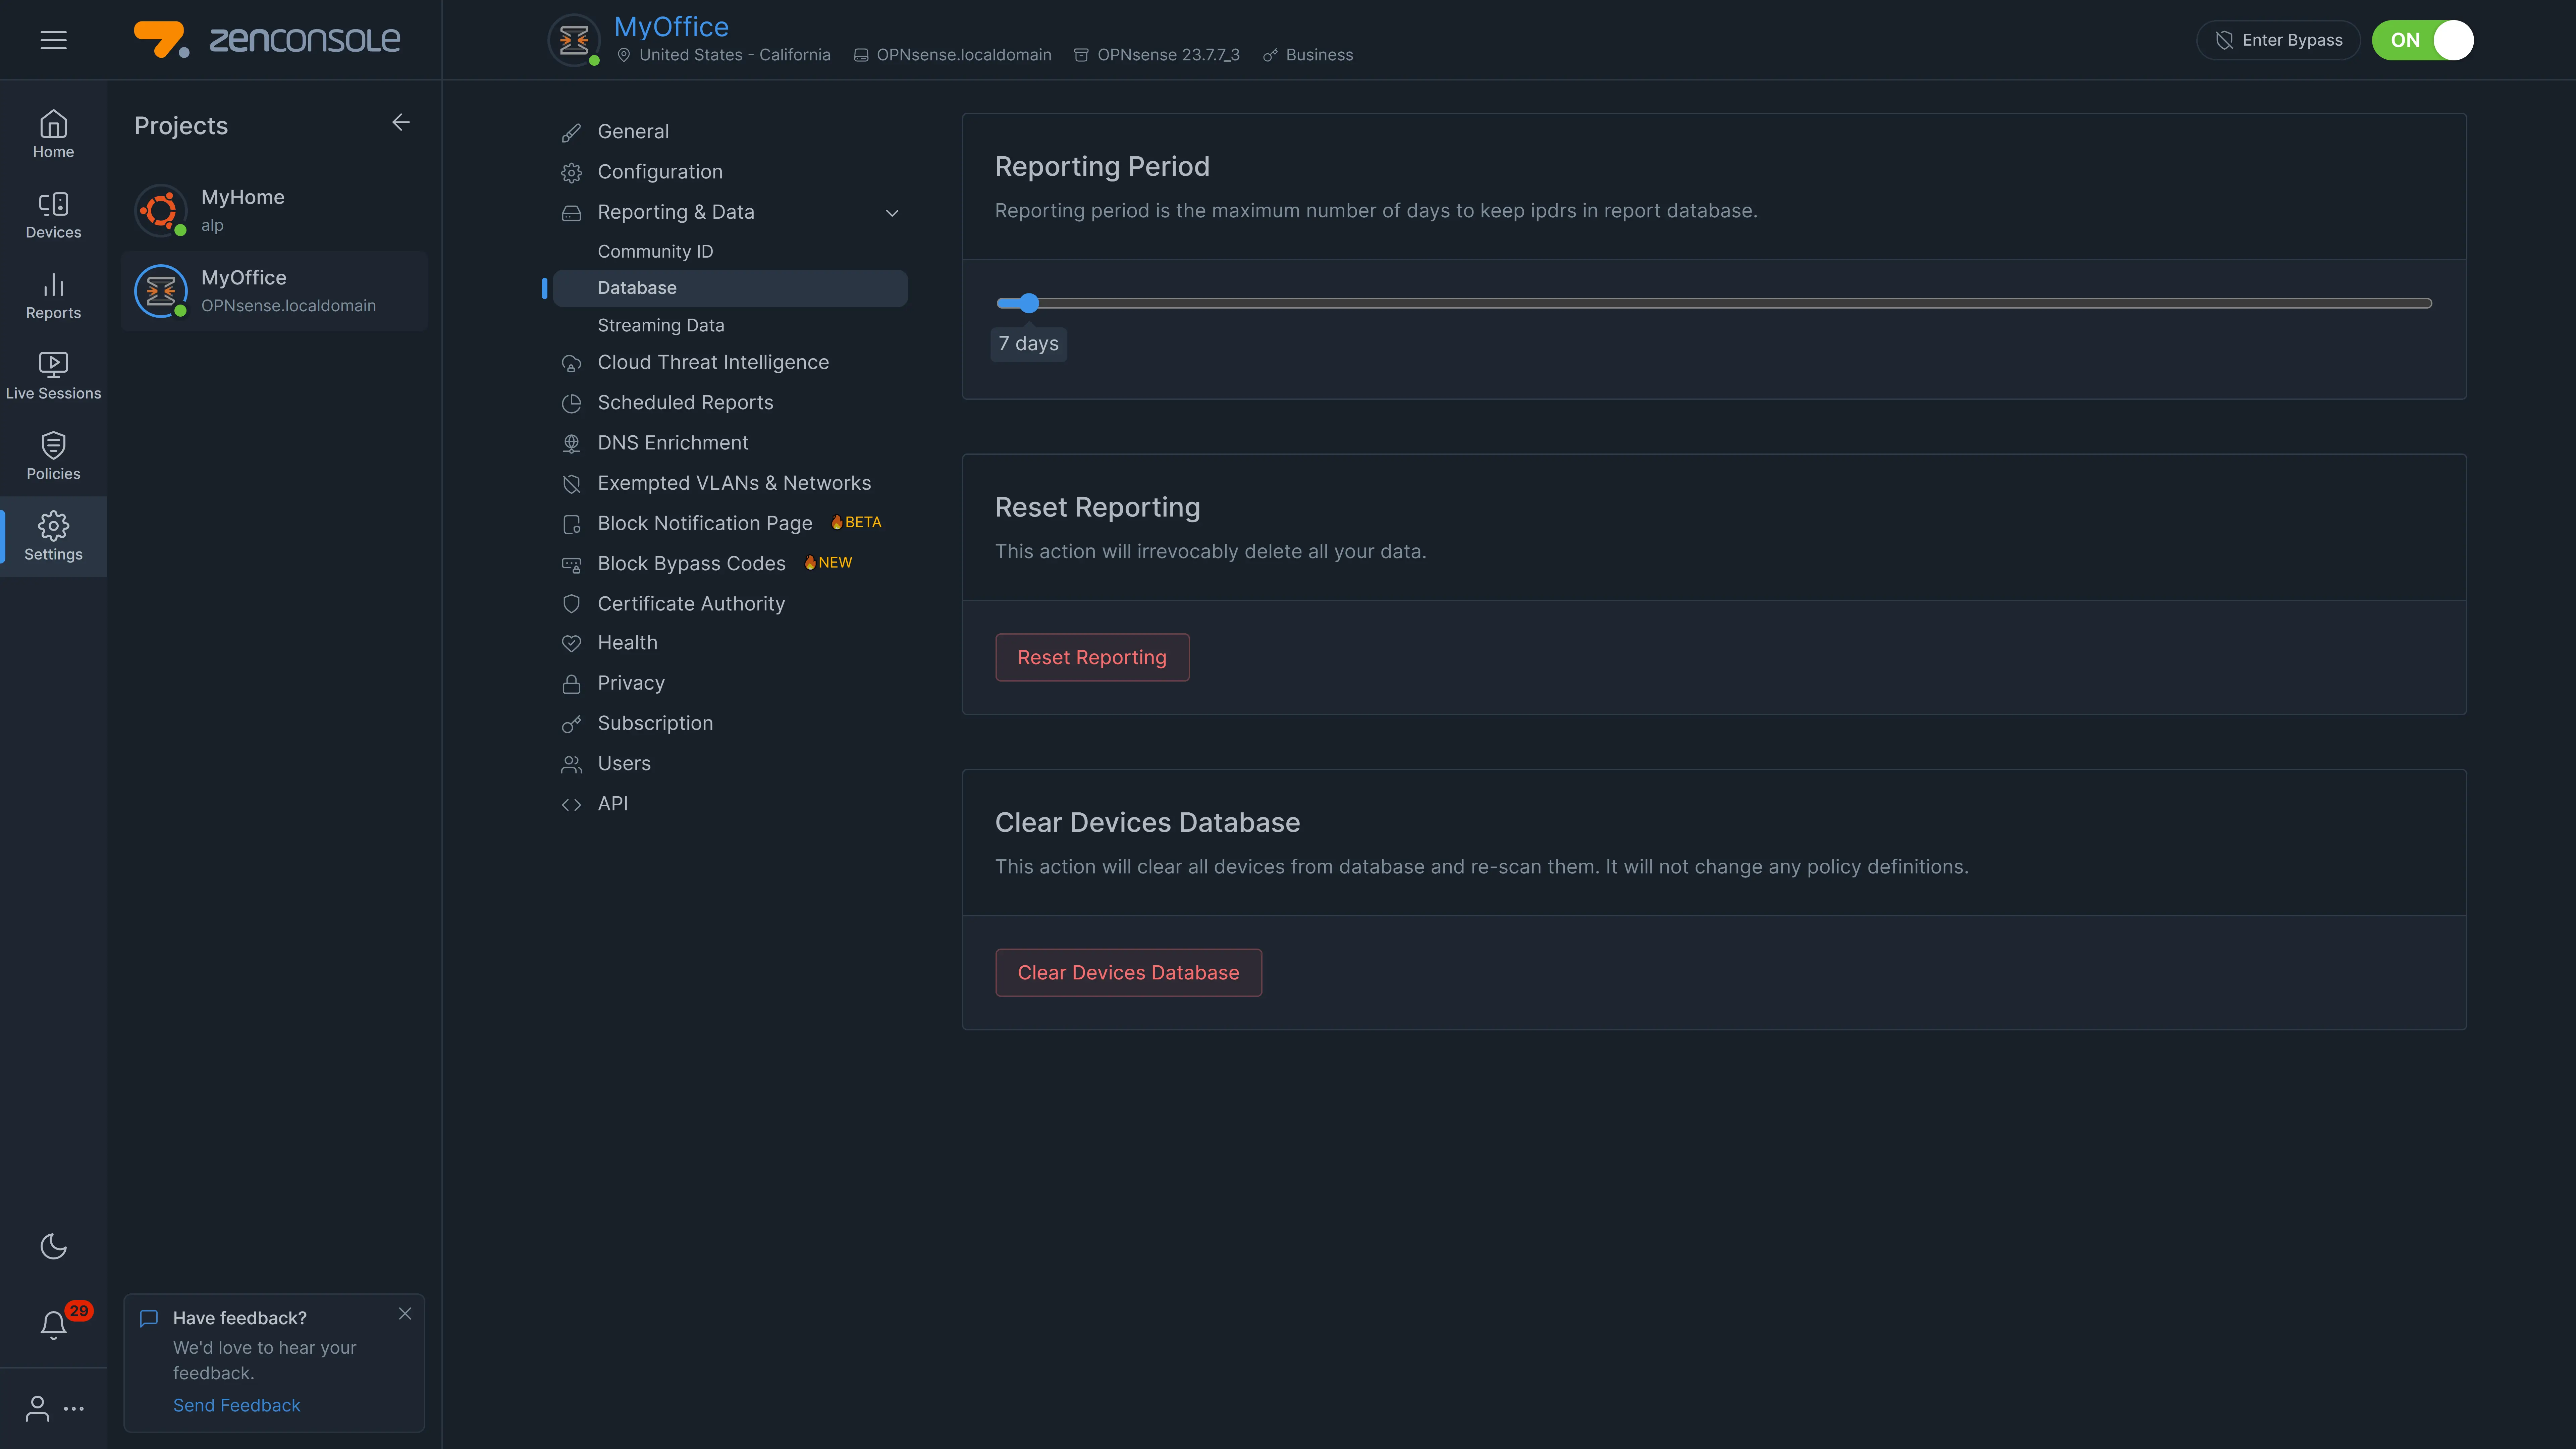Collapse Projects panel with back arrow

(x=401, y=122)
